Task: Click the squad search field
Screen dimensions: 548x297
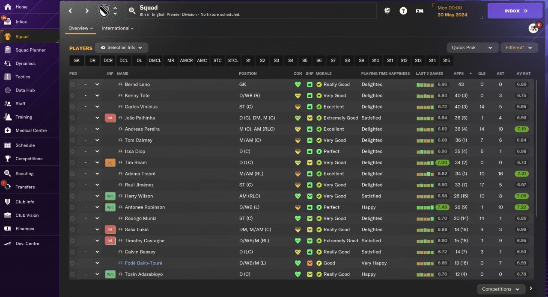Action: coord(250,11)
